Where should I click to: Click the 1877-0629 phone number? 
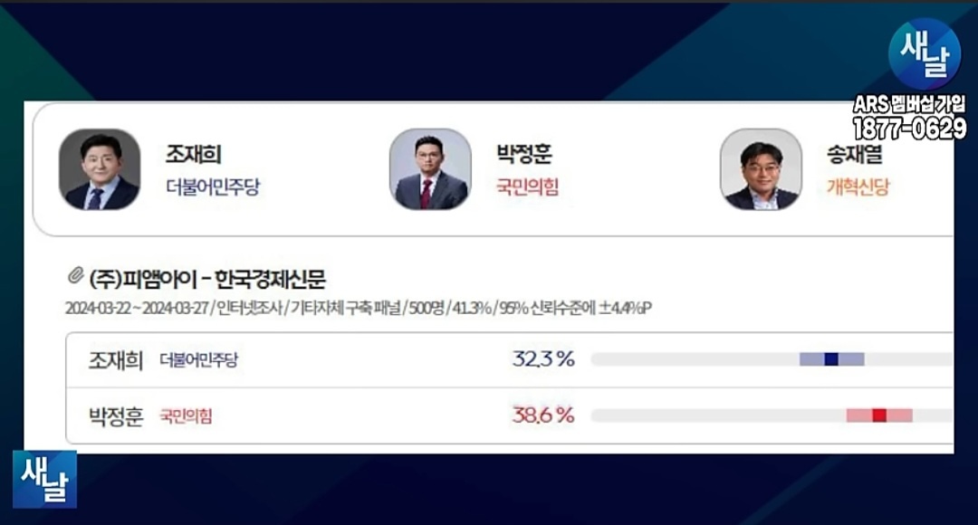[908, 129]
